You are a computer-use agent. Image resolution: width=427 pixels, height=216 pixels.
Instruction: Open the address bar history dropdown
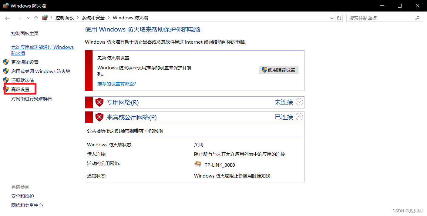[x=332, y=18]
